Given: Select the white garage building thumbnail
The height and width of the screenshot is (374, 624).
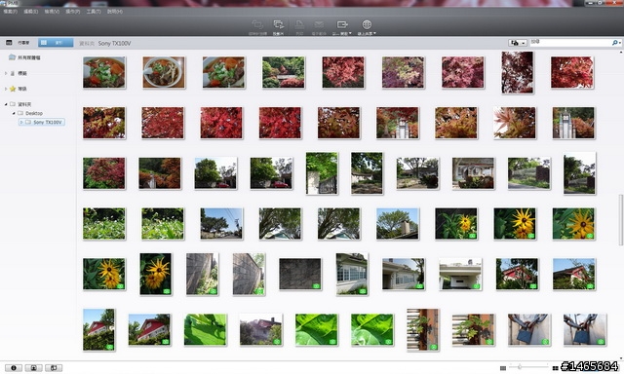Looking at the screenshot, I should pos(460,274).
